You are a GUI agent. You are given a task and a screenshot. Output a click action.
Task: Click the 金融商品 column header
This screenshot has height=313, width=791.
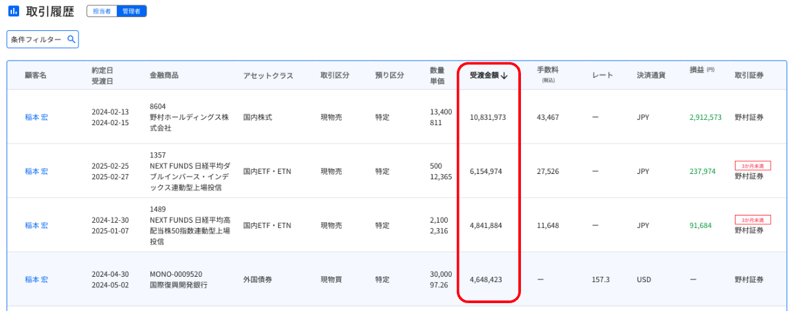[x=164, y=76]
